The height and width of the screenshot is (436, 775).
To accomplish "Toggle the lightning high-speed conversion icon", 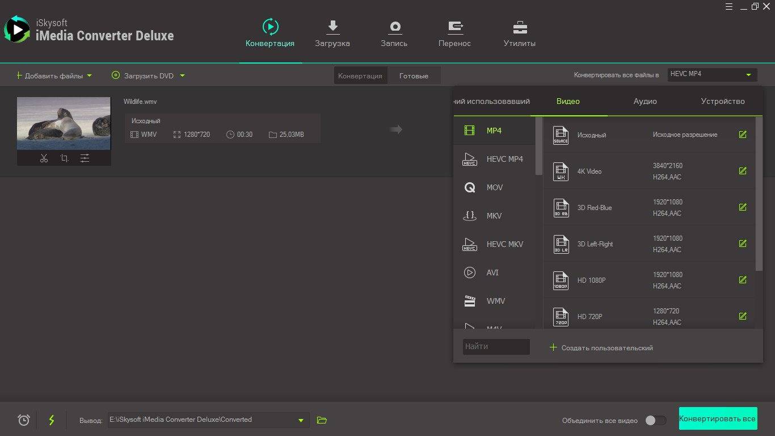I will pyautogui.click(x=52, y=420).
